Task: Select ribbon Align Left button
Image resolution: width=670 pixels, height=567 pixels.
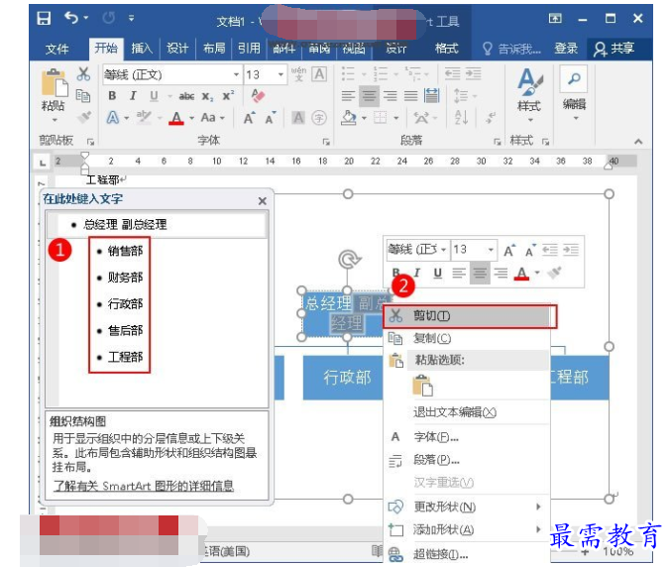Action: tap(348, 96)
